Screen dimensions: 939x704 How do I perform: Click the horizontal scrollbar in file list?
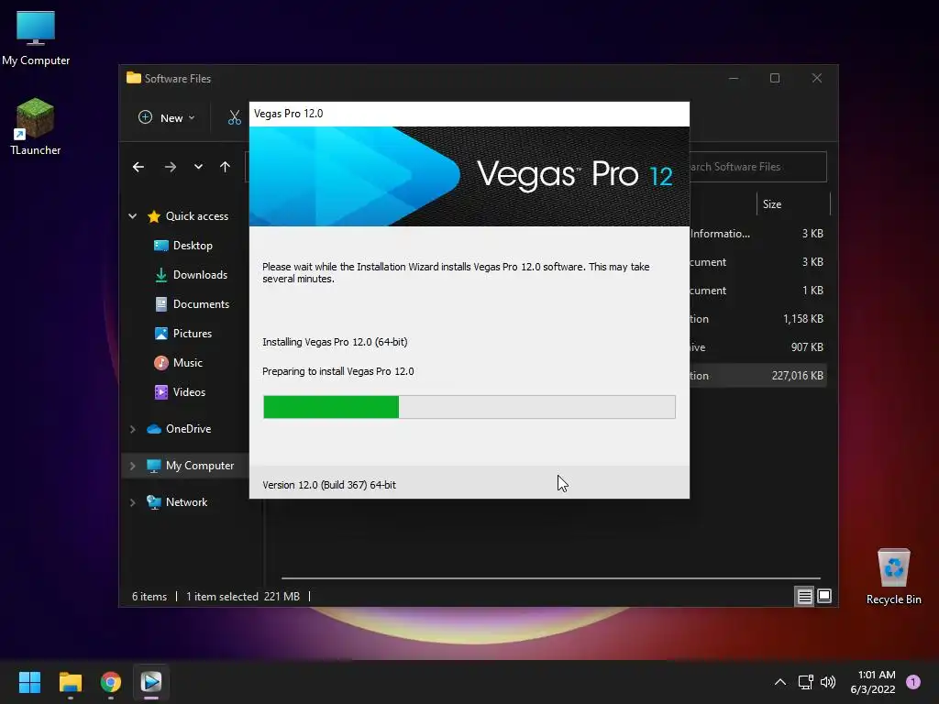(x=551, y=578)
